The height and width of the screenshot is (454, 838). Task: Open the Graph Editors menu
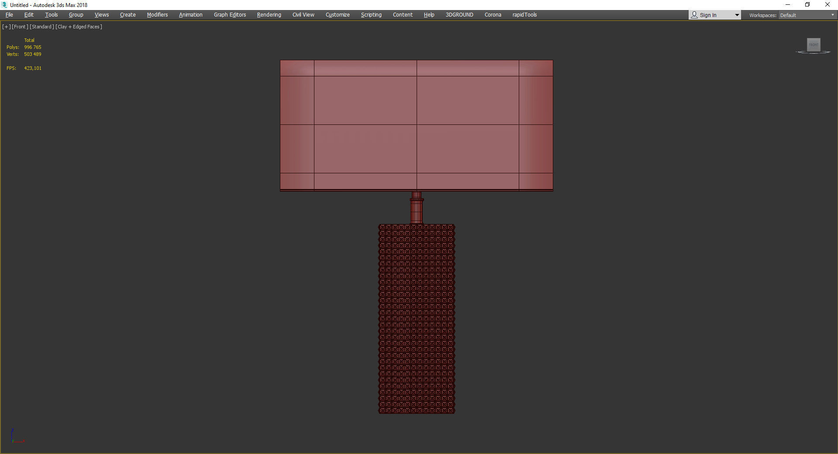pyautogui.click(x=230, y=15)
